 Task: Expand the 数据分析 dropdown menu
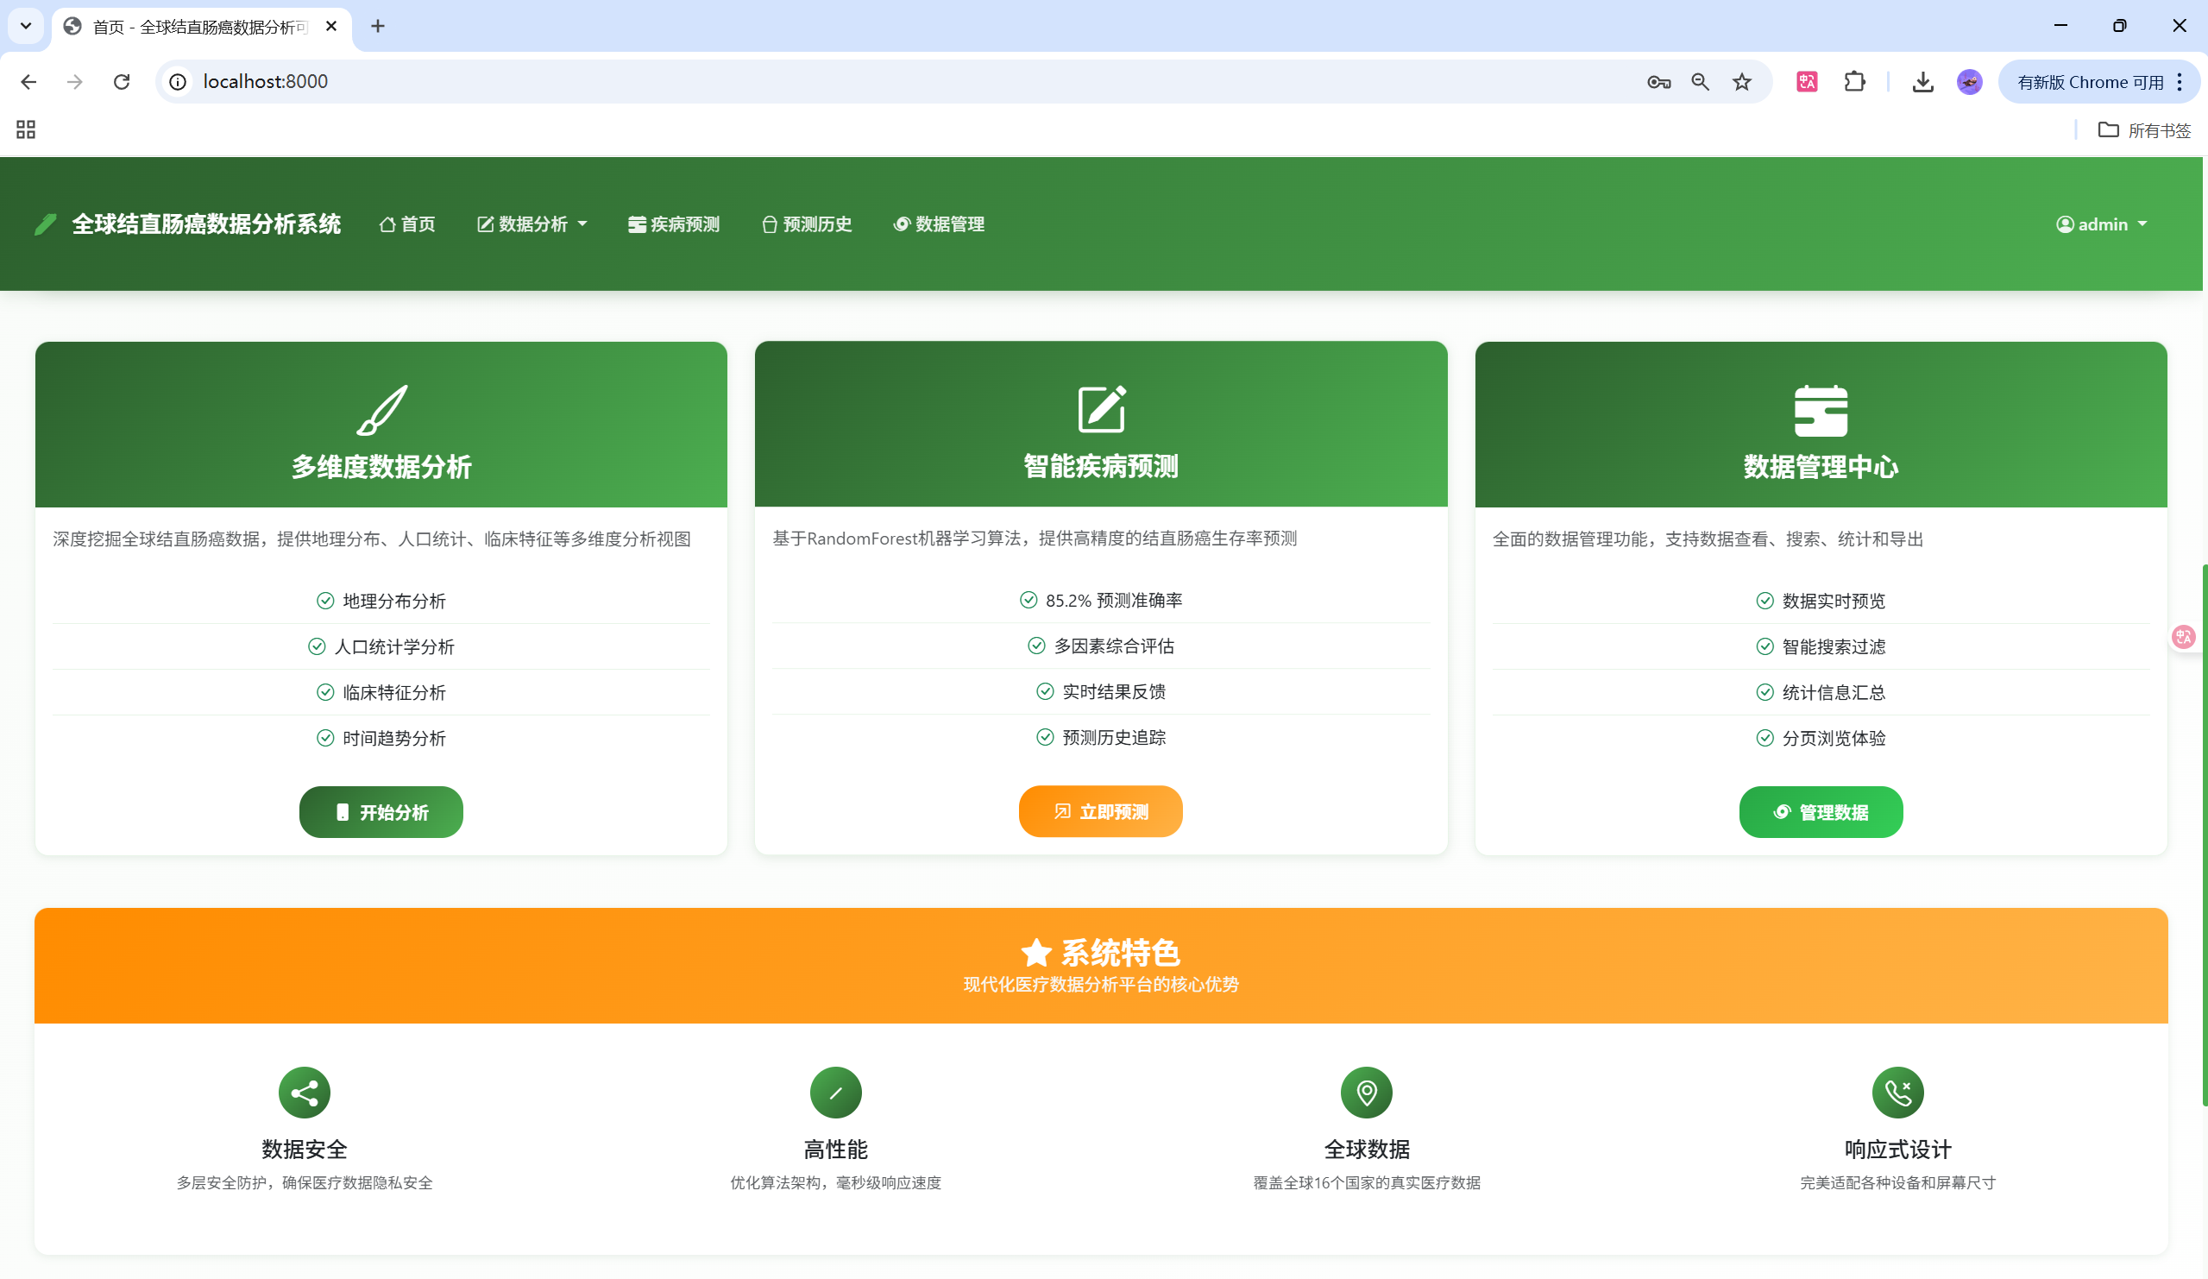(x=532, y=224)
